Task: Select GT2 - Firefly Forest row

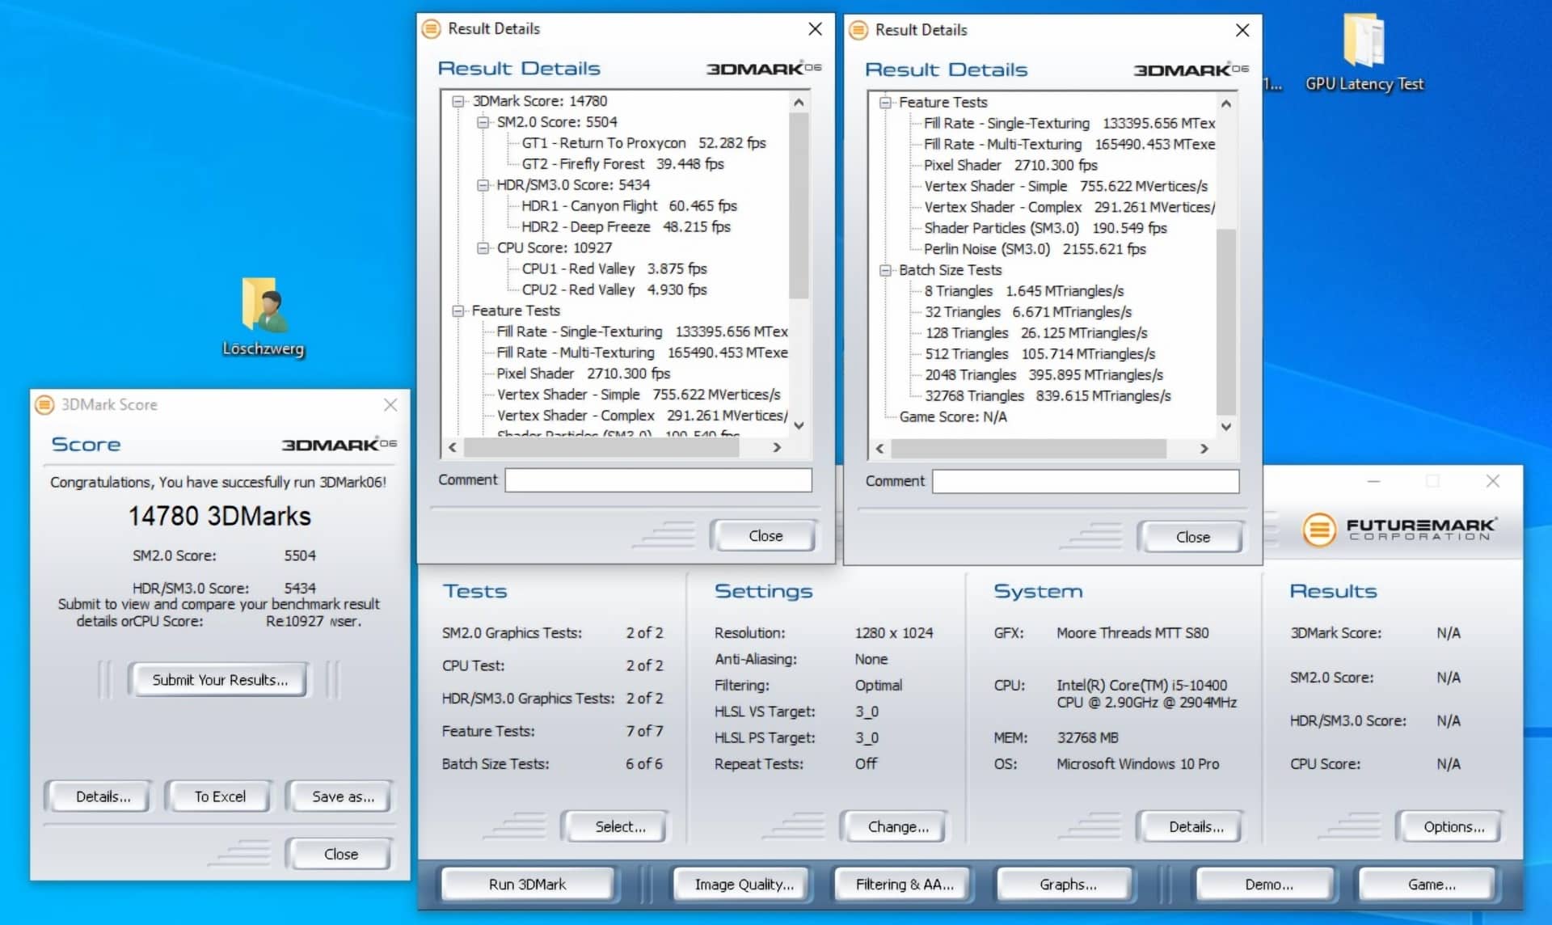Action: 622,164
